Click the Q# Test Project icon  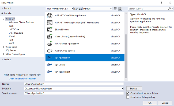(x=50, y=72)
